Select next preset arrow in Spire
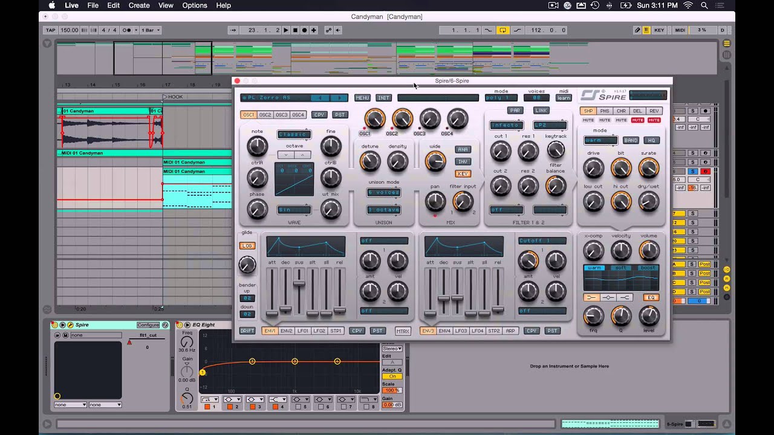This screenshot has height=435, width=774. (340, 98)
